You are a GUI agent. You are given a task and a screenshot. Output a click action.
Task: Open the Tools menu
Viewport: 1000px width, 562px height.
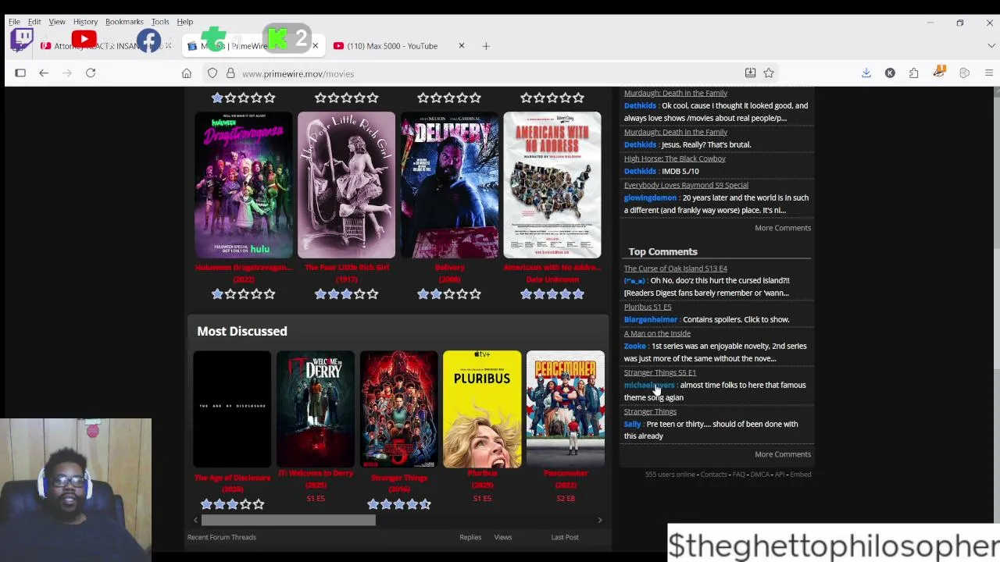tap(160, 22)
